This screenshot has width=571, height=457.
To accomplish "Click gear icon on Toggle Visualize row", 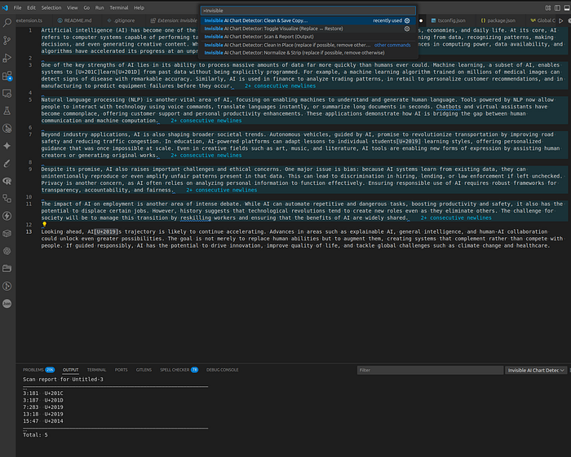I will [x=407, y=29].
